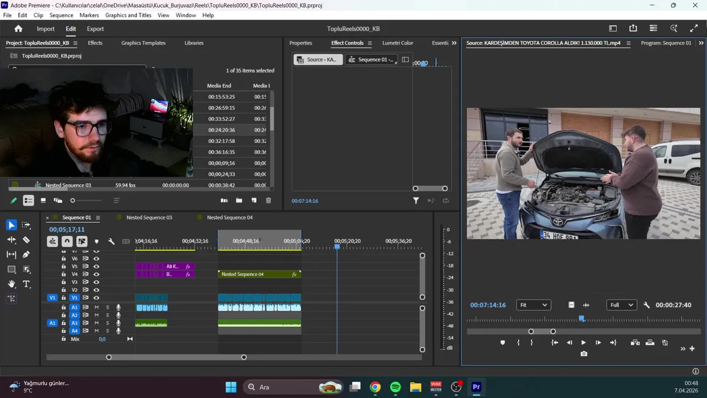707x398 pixels.
Task: Open playback resolution Full dropdown
Action: 621,305
